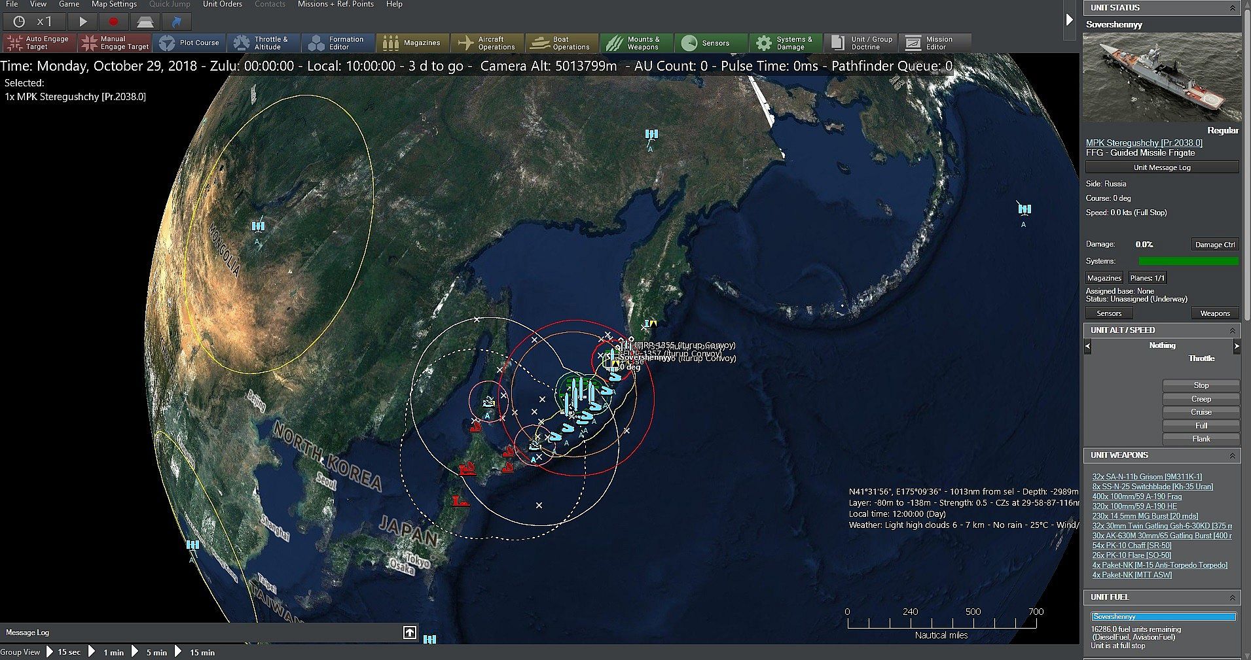Open Throttle & Altitude settings
The width and height of the screenshot is (1251, 660).
point(264,43)
